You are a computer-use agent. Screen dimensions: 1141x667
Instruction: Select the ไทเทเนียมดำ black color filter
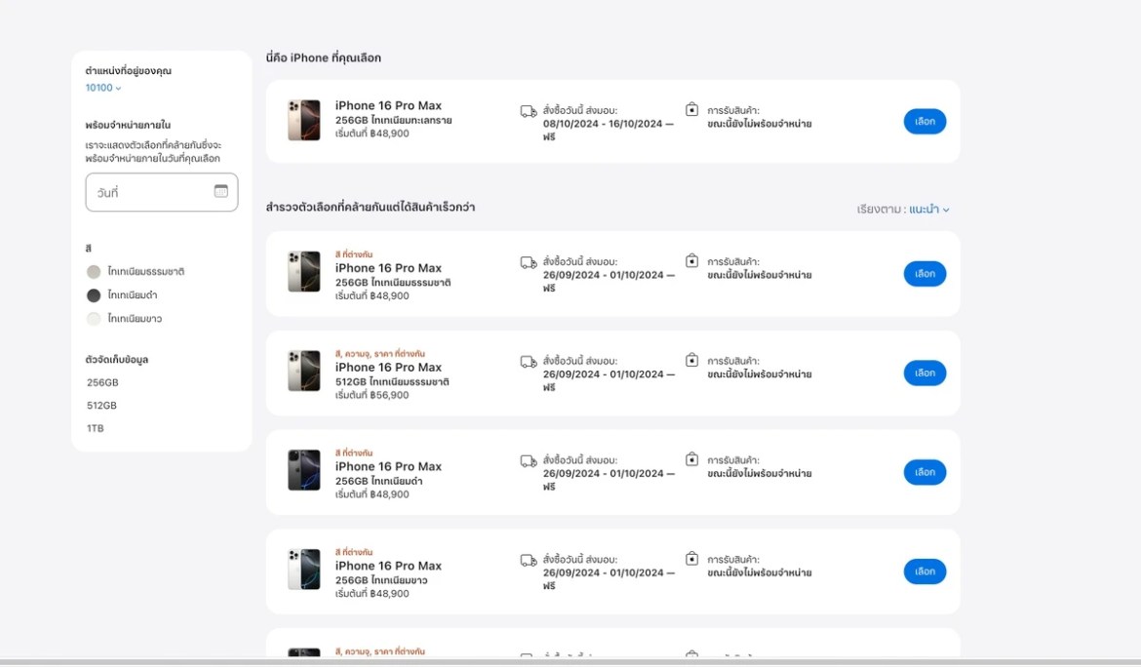94,295
